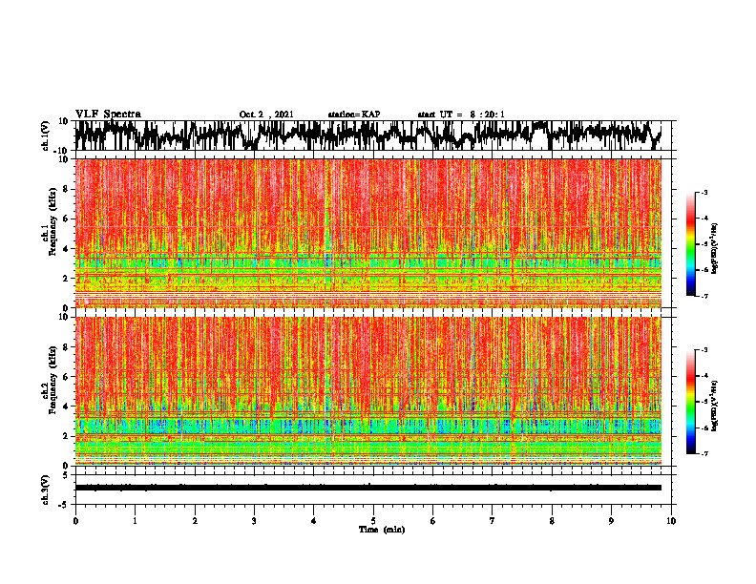Click the "10" tick label on time axis

(671, 521)
